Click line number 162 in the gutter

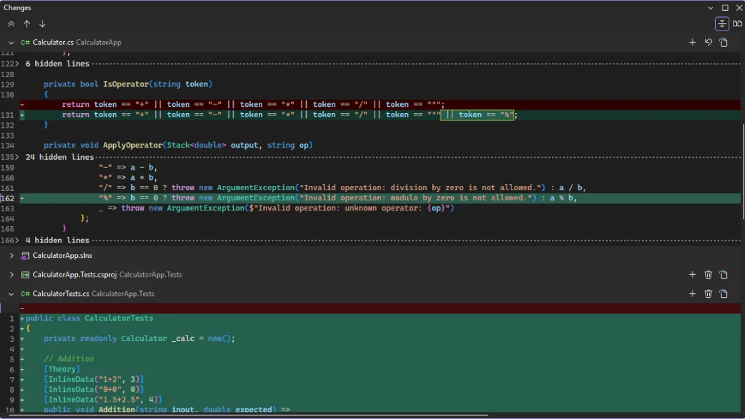pyautogui.click(x=7, y=198)
